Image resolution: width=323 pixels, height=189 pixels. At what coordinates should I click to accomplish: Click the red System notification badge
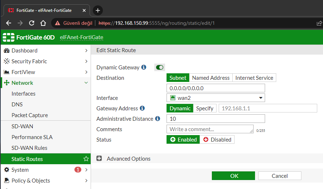(x=78, y=170)
